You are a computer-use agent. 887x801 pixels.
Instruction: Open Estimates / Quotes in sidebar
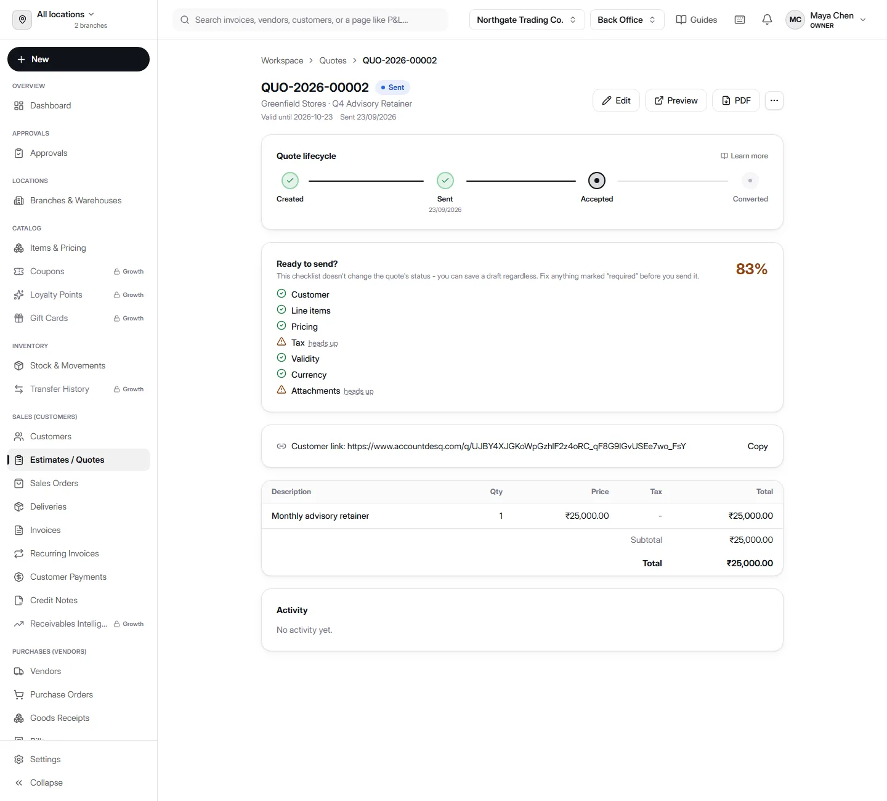tap(78, 460)
